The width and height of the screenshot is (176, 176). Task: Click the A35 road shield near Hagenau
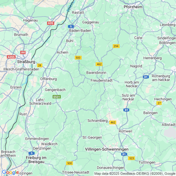point(50,23)
